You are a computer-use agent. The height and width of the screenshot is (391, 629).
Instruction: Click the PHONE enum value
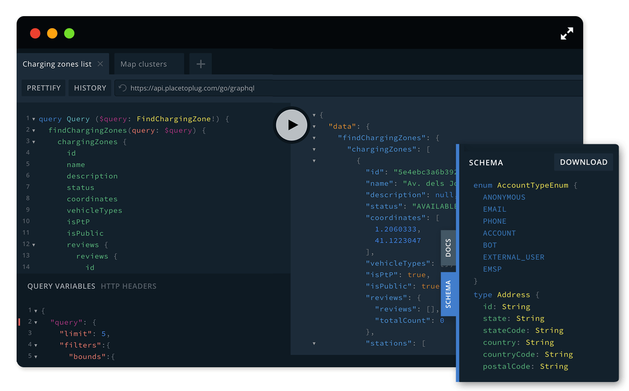495,221
